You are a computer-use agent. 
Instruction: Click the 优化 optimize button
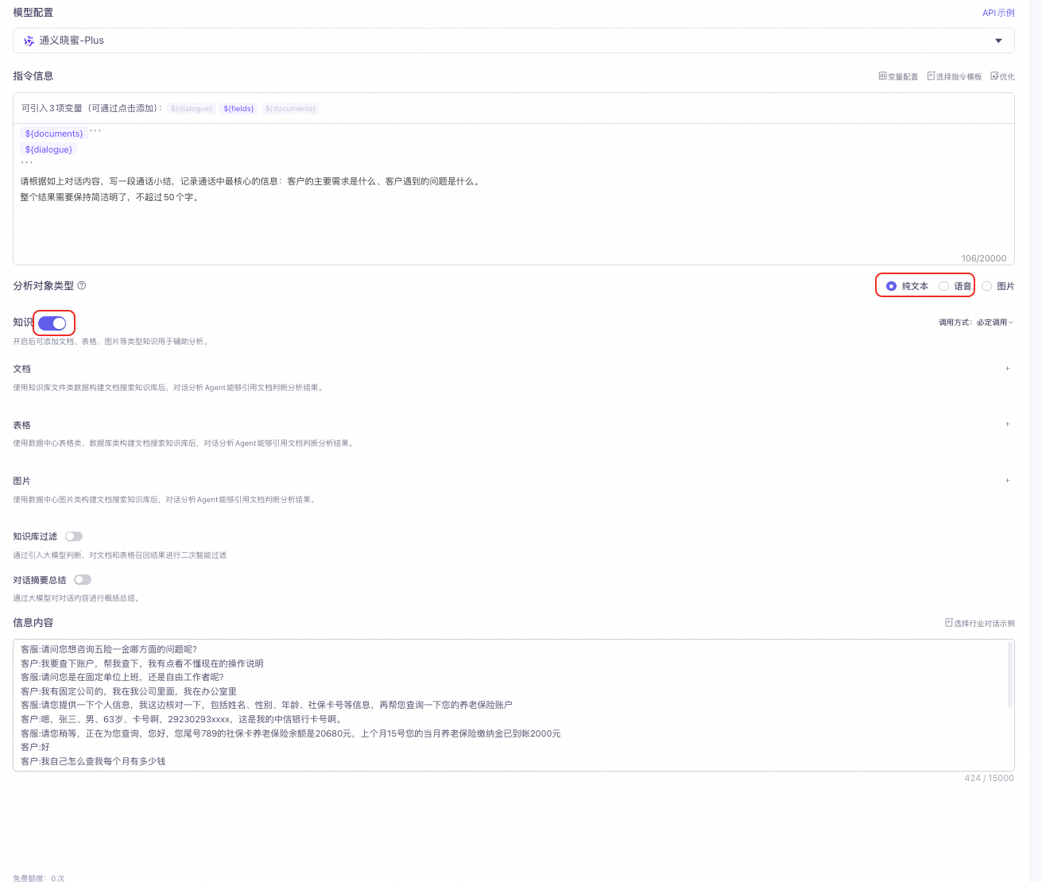point(1003,76)
